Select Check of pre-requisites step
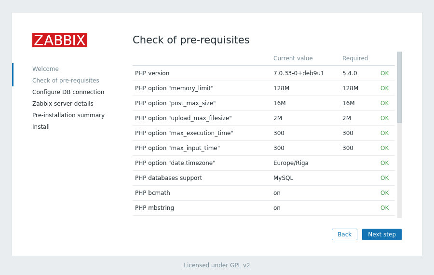 pyautogui.click(x=66, y=80)
